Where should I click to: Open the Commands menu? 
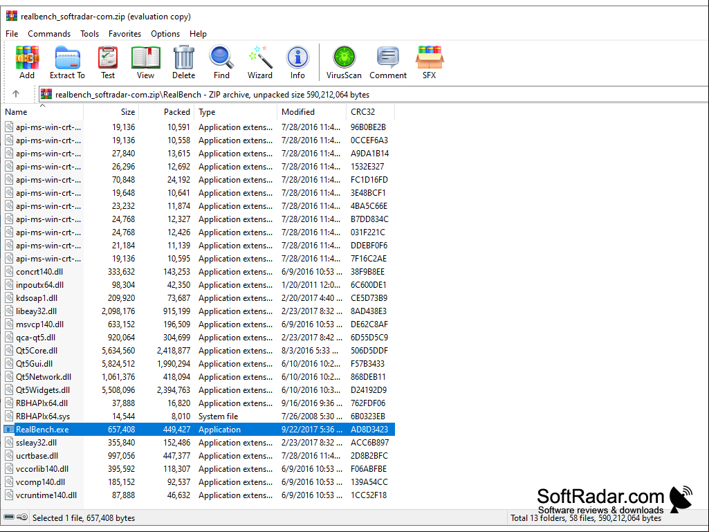(x=49, y=34)
